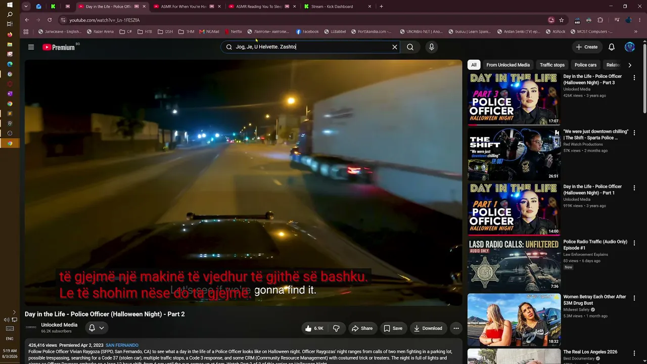Image resolution: width=647 pixels, height=364 pixels.
Task: Open the tab search dropdown arrow
Action: (x=26, y=7)
